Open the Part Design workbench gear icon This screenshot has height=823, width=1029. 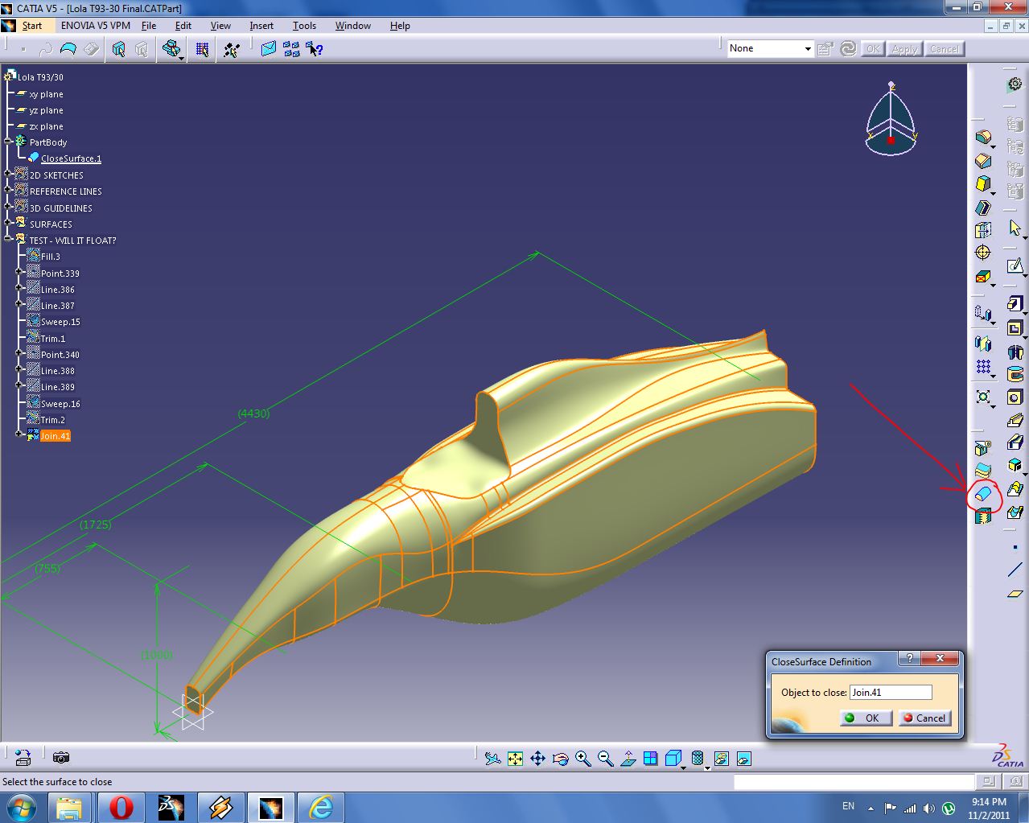click(1015, 84)
